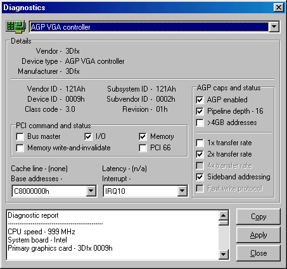Viewport: 287px width, 269px height.
Task: Click the Copy button
Action: coord(258,217)
